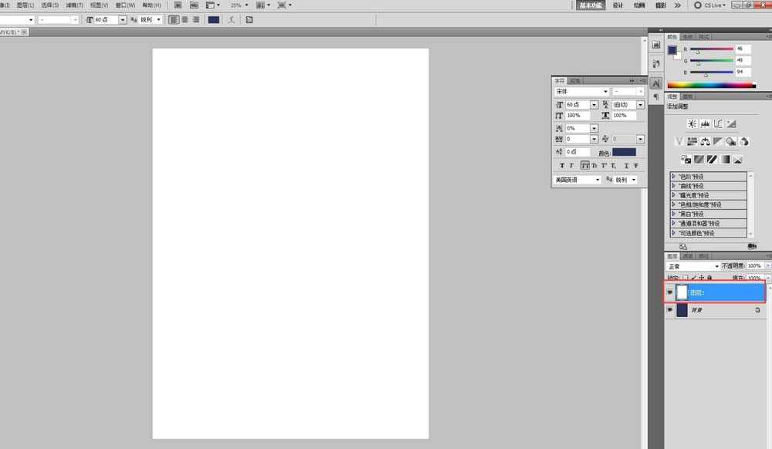Viewport: 772px width, 449px height.
Task: Click the left-align text icon
Action: tap(174, 19)
